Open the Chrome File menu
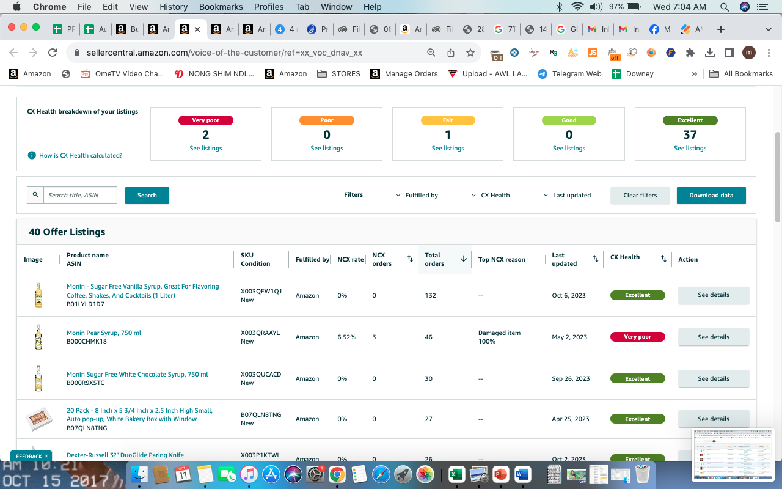This screenshot has width=782, height=489. pos(84,7)
